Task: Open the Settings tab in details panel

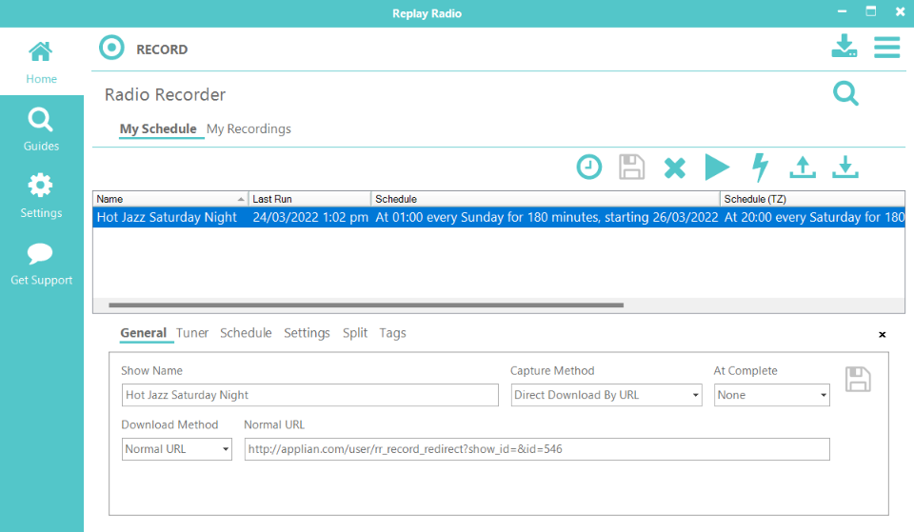Action: click(307, 333)
